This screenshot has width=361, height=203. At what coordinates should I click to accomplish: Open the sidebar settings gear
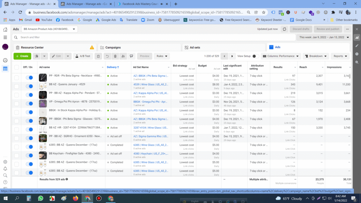[x=5, y=162]
